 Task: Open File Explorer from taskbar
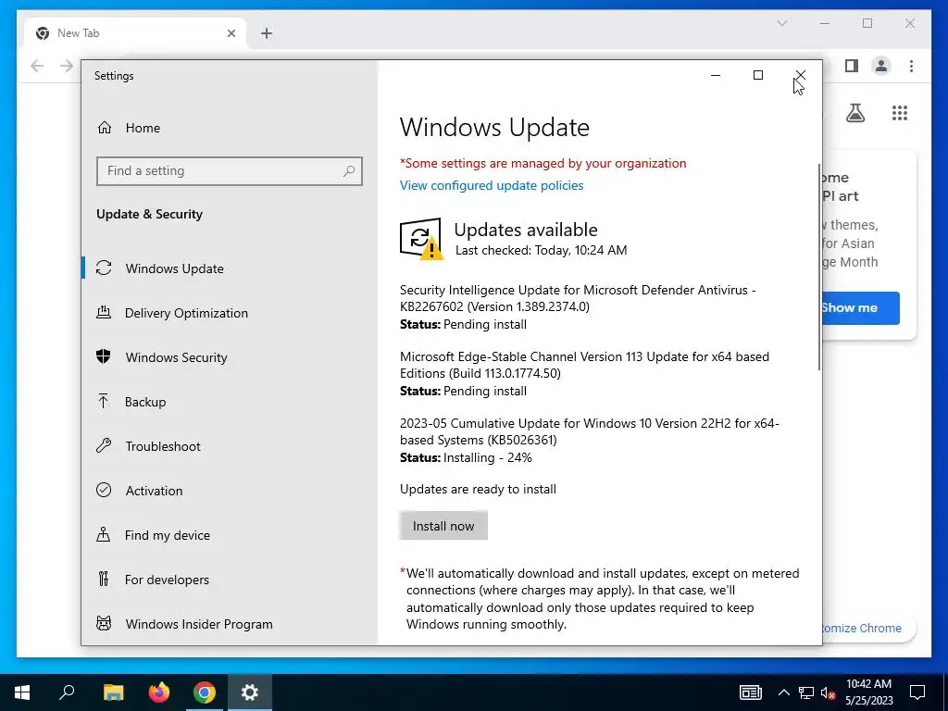click(113, 692)
